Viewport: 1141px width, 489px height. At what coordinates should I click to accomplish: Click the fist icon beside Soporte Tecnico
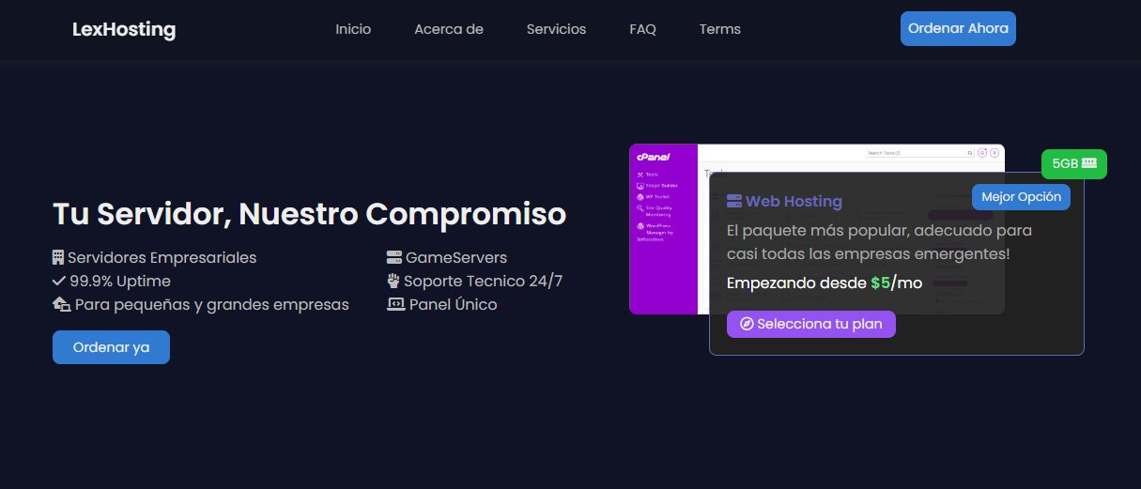(394, 281)
